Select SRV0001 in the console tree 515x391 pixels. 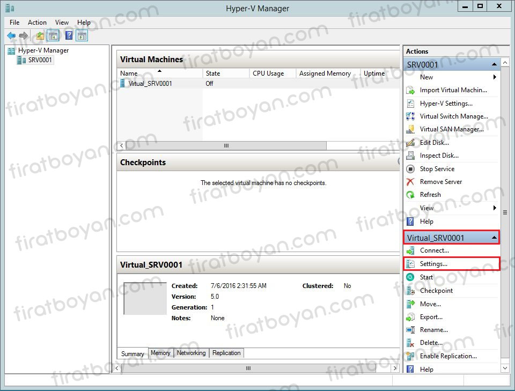[x=40, y=60]
